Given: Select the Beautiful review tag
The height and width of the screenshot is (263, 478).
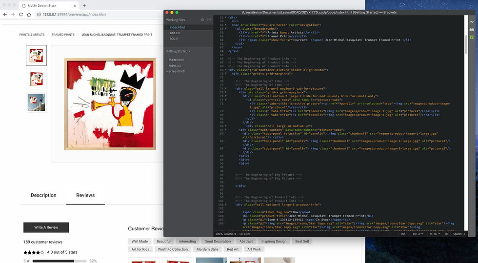Looking at the screenshot, I should tap(164, 242).
